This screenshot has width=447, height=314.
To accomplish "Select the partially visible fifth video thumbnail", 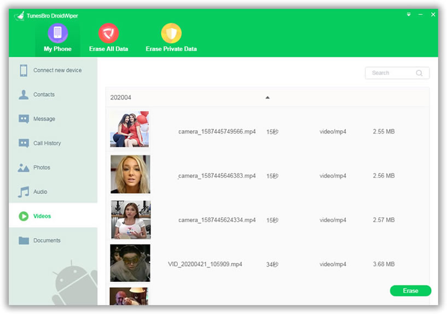I will 129,296.
